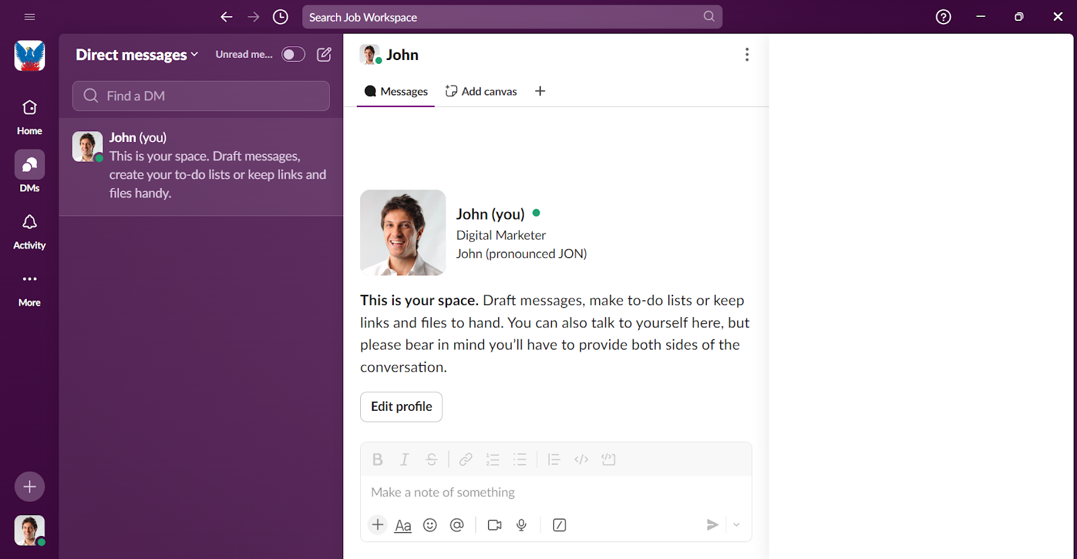Click the Edit profile button
This screenshot has width=1077, height=559.
pyautogui.click(x=401, y=407)
